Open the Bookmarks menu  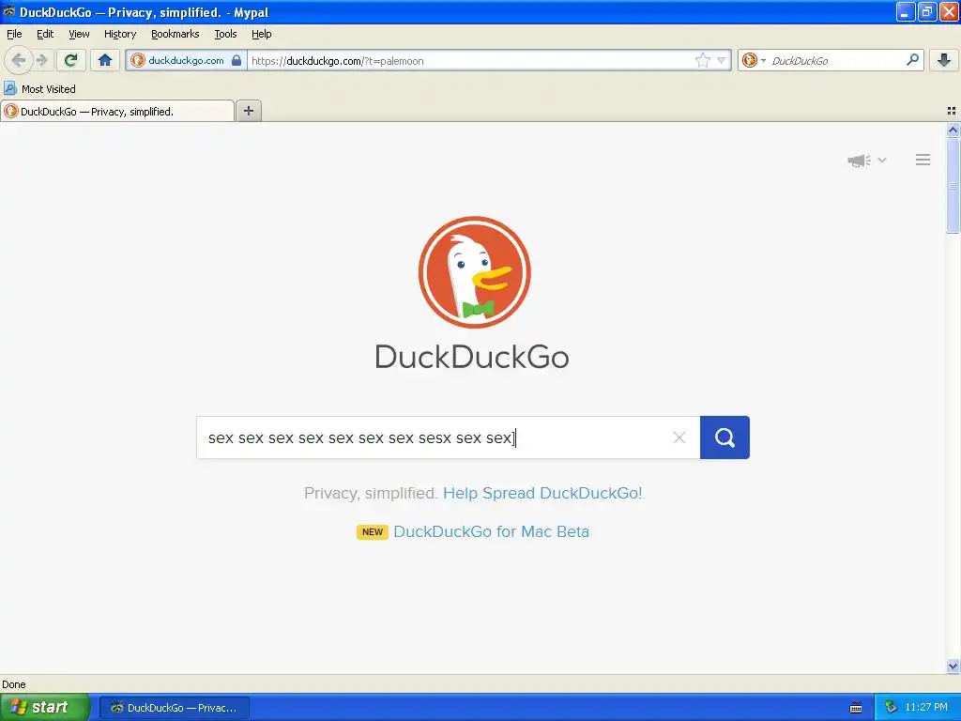(x=175, y=34)
